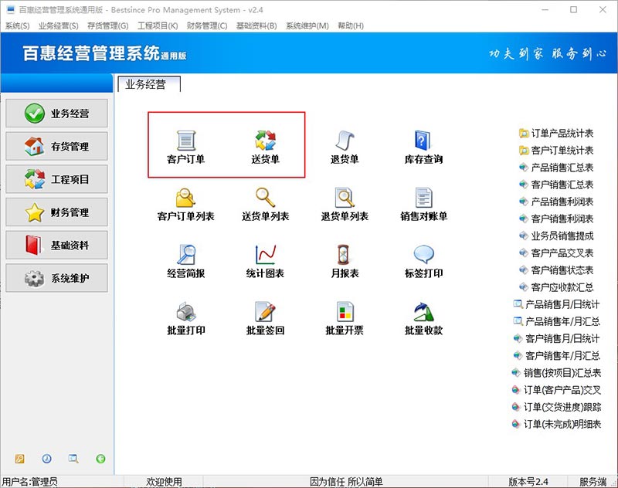The height and width of the screenshot is (488, 618).
Task: Open the 财务管理(C) menu
Action: [207, 25]
